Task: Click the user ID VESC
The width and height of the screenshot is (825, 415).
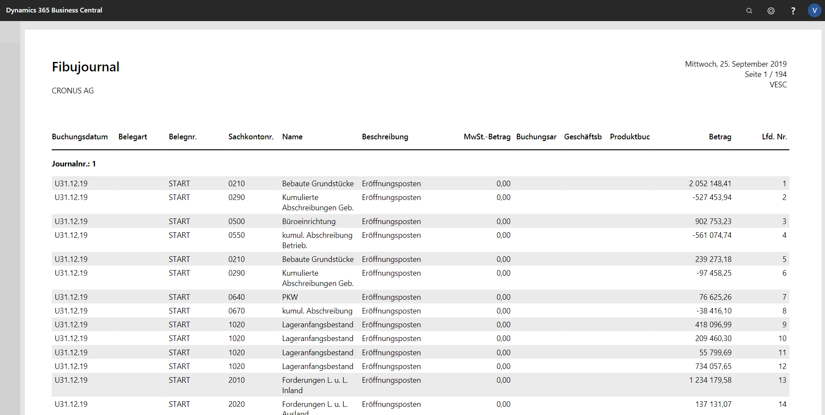Action: pos(778,85)
